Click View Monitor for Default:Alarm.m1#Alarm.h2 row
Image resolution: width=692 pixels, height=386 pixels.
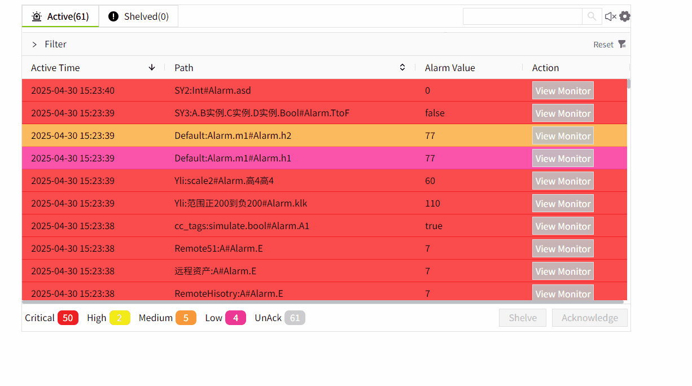tap(562, 135)
